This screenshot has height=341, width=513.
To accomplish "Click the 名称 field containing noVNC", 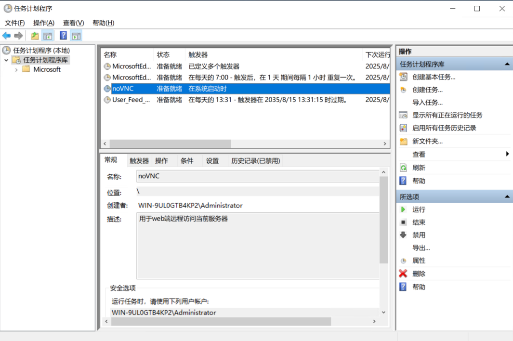I will click(258, 176).
